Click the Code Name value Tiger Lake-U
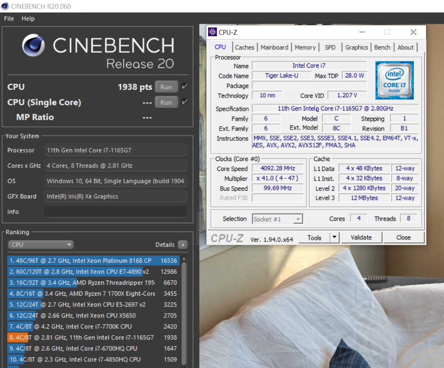The width and height of the screenshot is (444, 368). 282,75
